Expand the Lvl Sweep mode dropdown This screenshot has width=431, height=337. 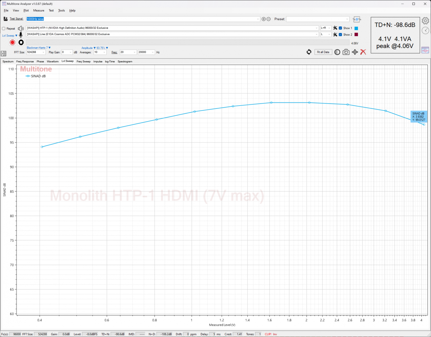(x=10, y=36)
